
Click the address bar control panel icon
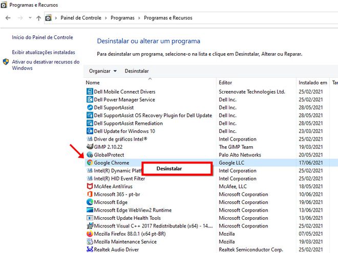click(x=48, y=18)
